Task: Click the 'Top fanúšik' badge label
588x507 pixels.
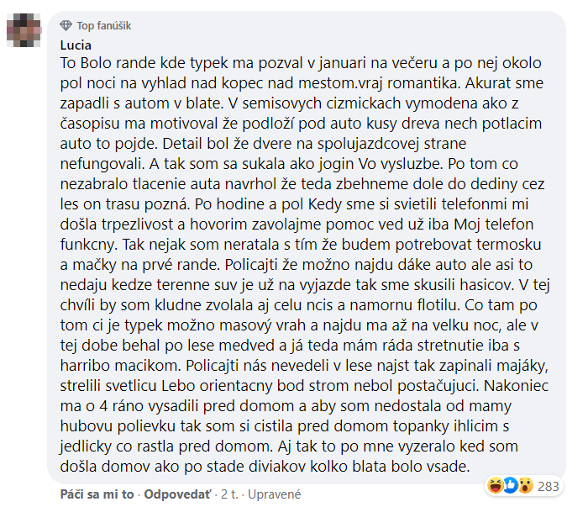Action: click(104, 26)
